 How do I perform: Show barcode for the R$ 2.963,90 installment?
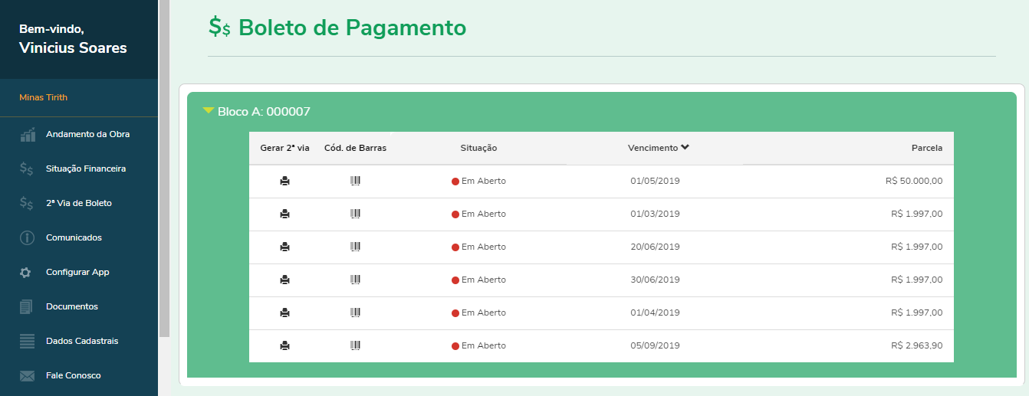click(x=355, y=345)
